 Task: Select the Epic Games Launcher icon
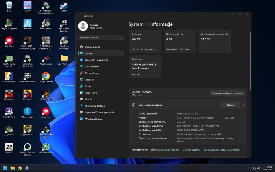click(x=64, y=25)
